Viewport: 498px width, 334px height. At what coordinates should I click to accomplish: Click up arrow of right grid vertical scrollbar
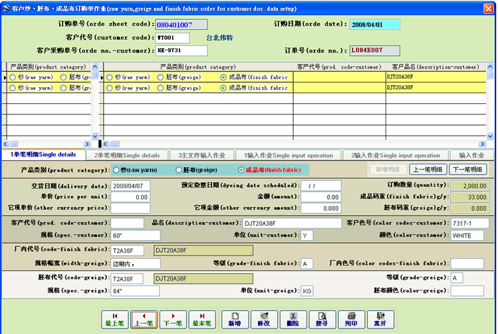coord(490,67)
